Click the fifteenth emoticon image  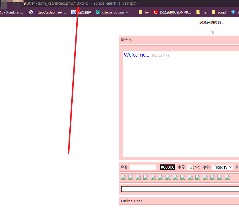tap(228, 177)
